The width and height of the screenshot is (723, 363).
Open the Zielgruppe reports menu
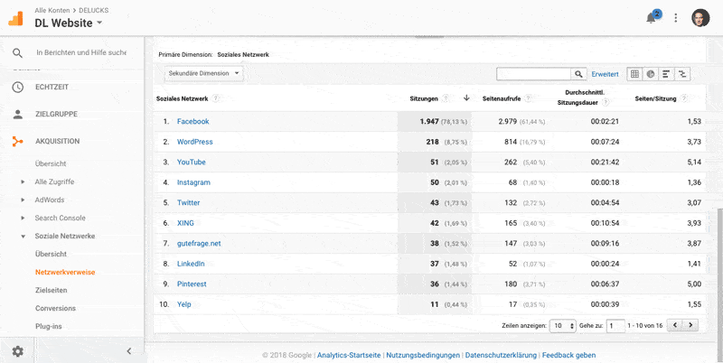[x=56, y=114]
